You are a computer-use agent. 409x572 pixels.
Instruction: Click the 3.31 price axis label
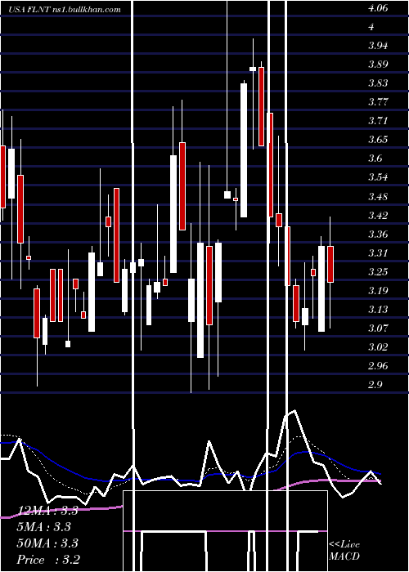pos(378,252)
